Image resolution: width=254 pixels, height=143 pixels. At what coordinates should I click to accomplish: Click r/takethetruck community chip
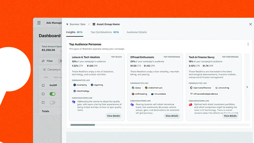(x=154, y=88)
